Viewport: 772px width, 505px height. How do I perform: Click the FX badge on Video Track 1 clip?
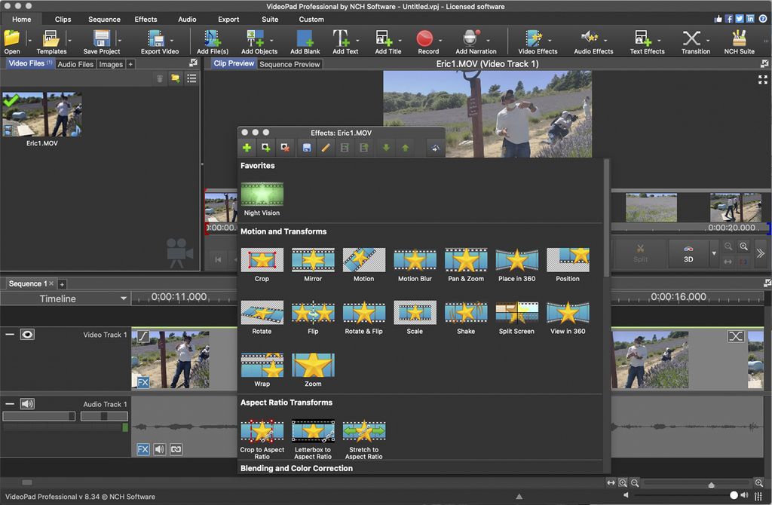click(142, 383)
